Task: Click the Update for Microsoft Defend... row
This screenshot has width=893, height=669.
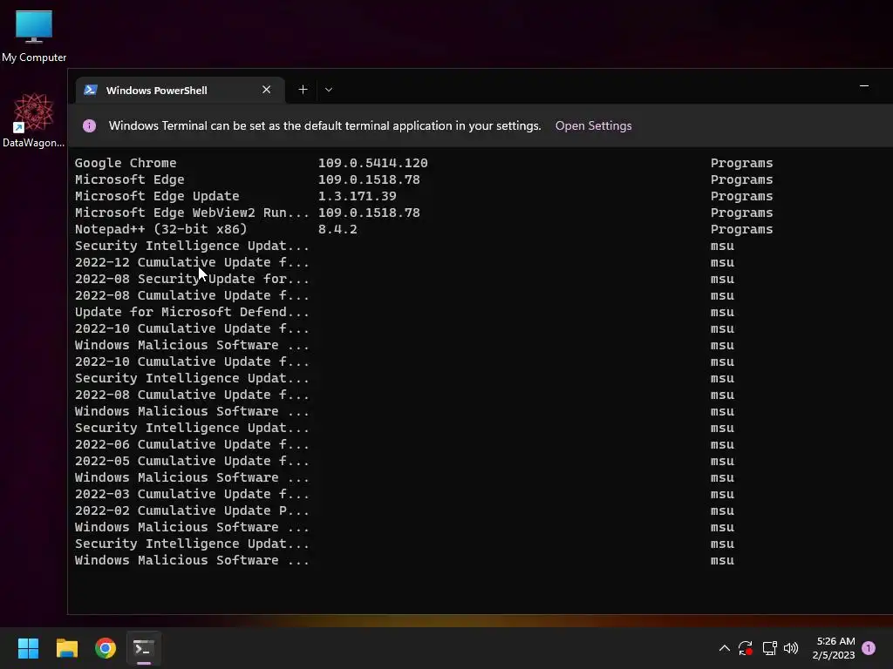Action: point(192,312)
